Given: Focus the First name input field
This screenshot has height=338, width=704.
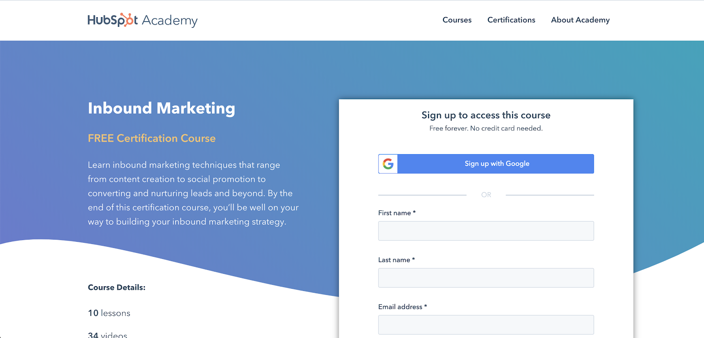Looking at the screenshot, I should coord(486,231).
